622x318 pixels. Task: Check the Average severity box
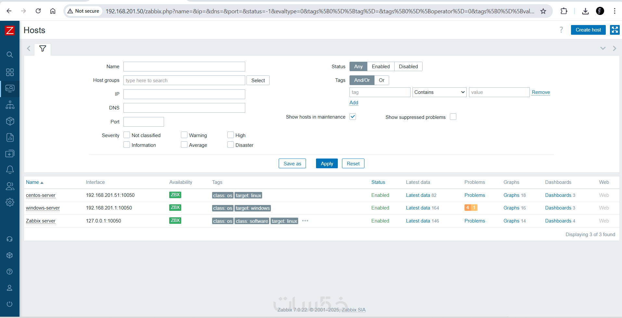(184, 145)
